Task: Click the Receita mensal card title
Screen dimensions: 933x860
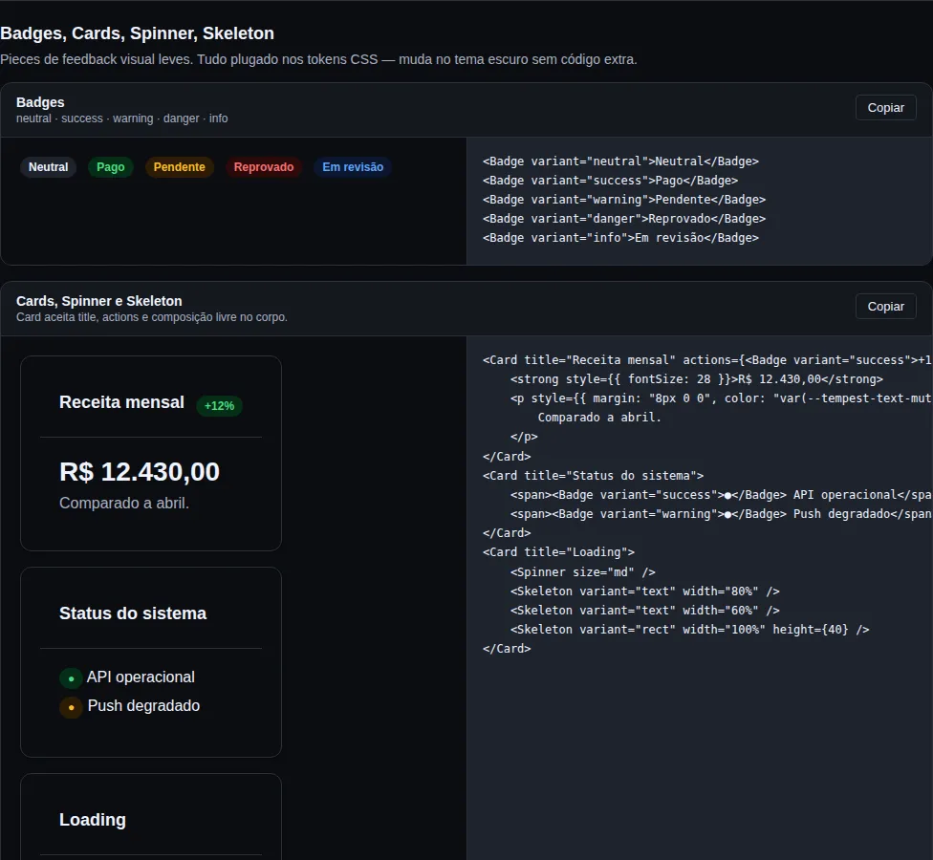Action: click(122, 402)
